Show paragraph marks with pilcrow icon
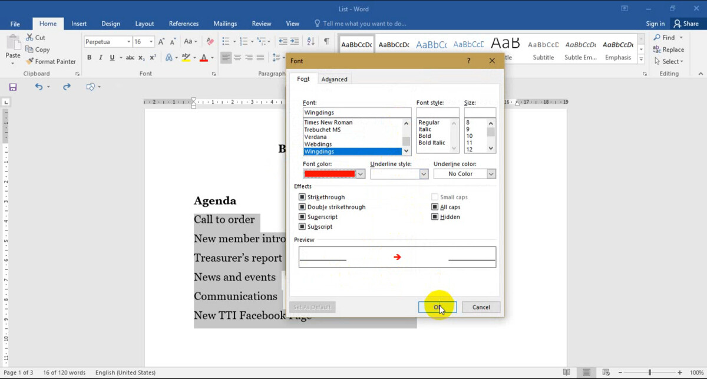Image resolution: width=707 pixels, height=379 pixels. 326,42
